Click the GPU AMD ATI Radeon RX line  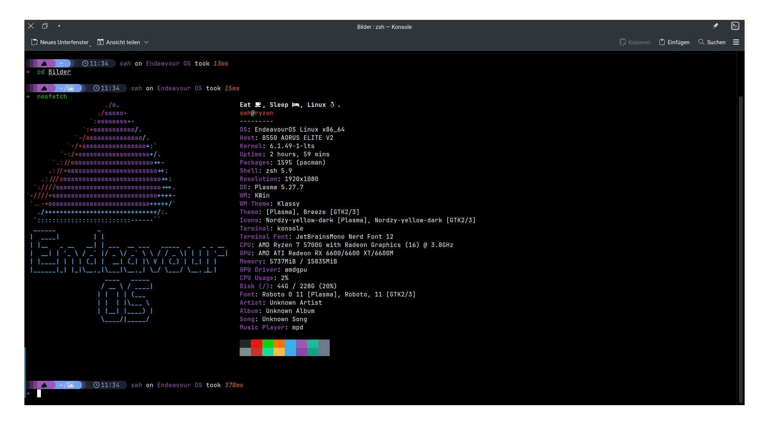coord(317,253)
